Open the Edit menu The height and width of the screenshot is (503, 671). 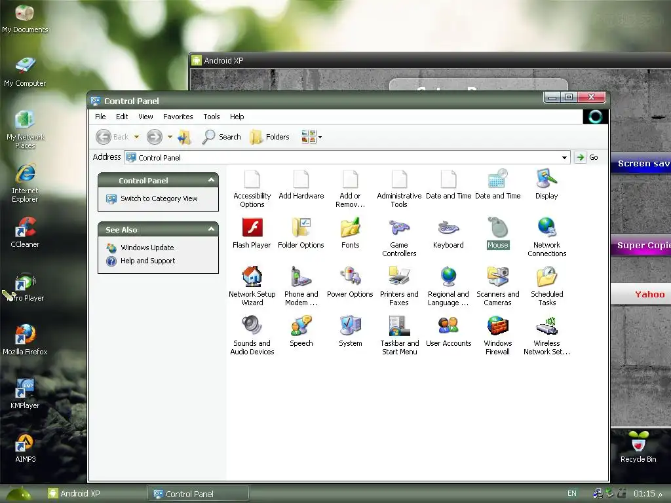click(x=122, y=117)
